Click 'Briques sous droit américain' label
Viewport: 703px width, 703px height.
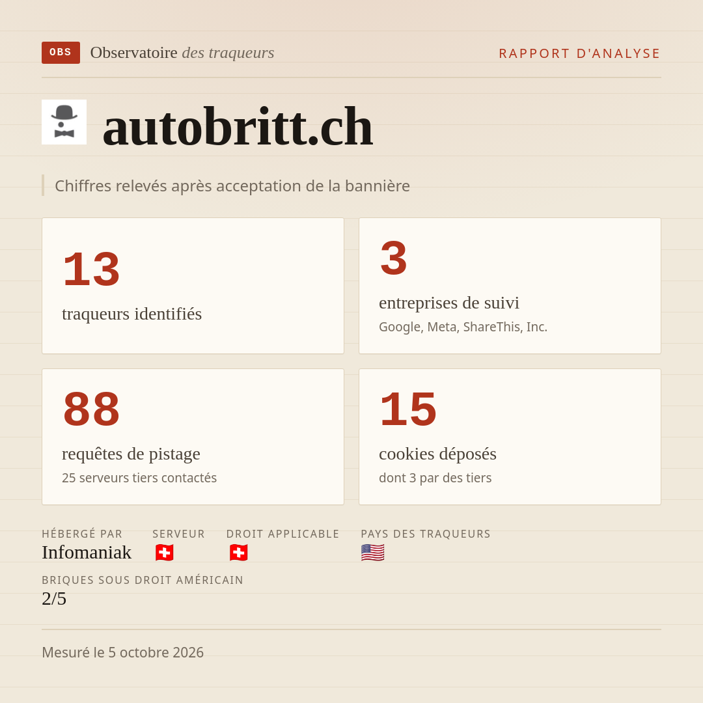point(143,580)
